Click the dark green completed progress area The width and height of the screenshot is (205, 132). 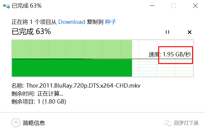coord(72,68)
